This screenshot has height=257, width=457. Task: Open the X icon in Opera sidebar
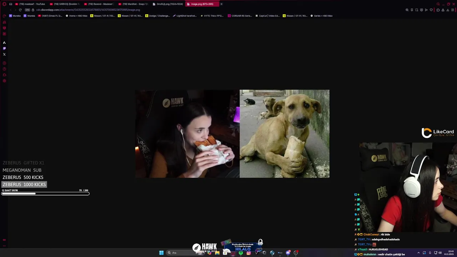point(4,54)
